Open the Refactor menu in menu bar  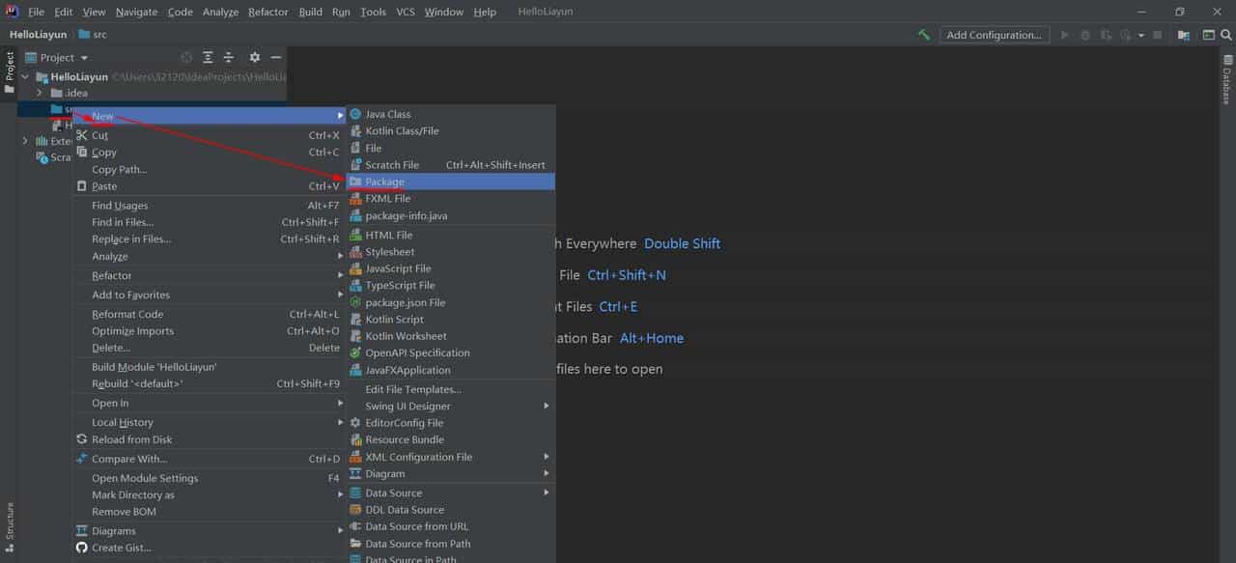pos(267,12)
